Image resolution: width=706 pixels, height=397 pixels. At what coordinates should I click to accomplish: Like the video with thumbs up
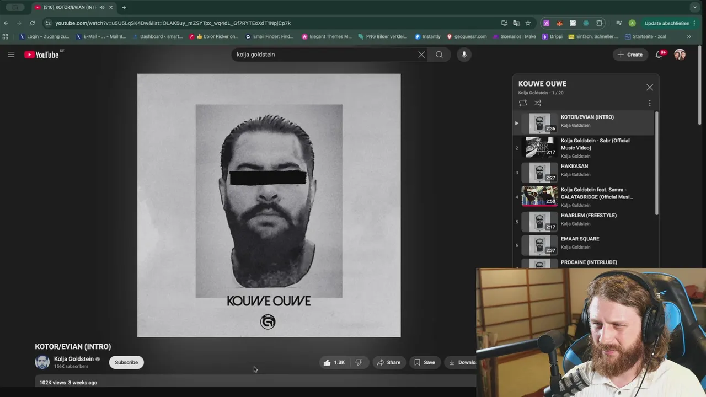click(x=334, y=362)
